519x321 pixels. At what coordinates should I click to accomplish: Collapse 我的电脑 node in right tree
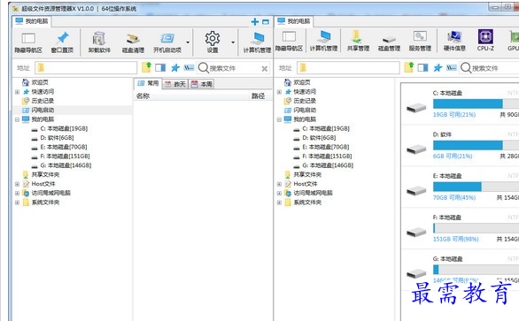coord(279,119)
